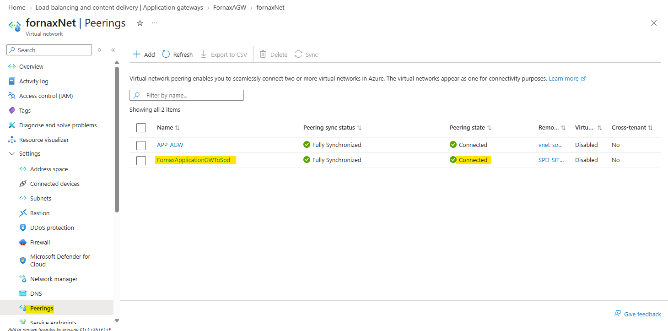This screenshot has height=331, width=668.
Task: Click the Refresh circular arrow icon
Action: point(166,54)
